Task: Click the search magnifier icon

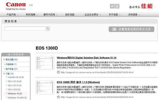Action: (48, 29)
